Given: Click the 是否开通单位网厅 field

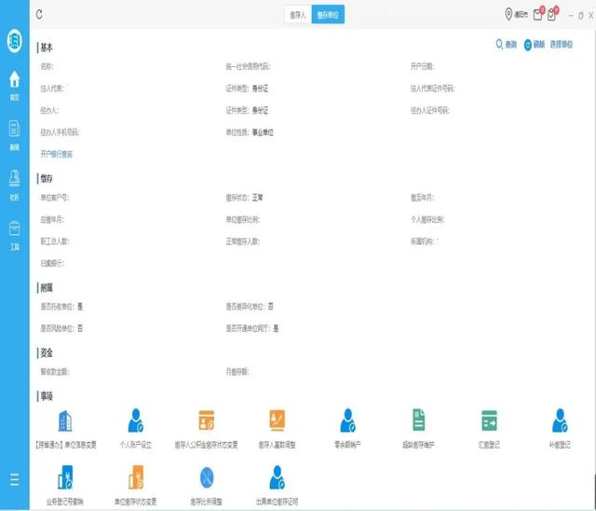Looking at the screenshot, I should (252, 328).
